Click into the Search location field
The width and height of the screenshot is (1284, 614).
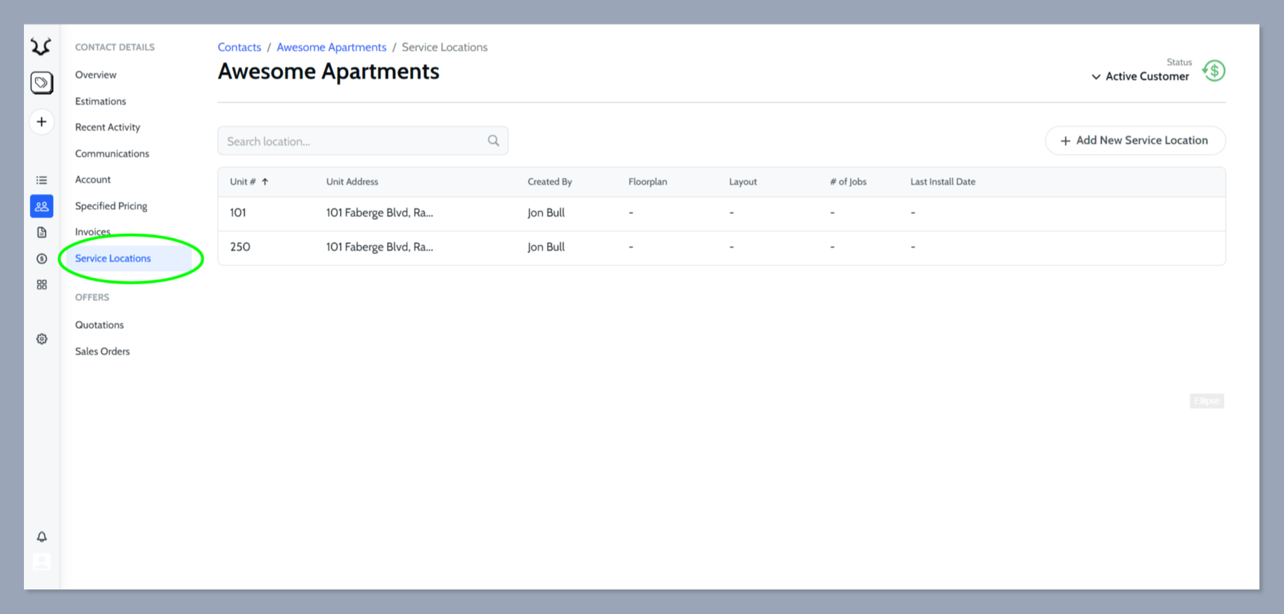pos(352,141)
